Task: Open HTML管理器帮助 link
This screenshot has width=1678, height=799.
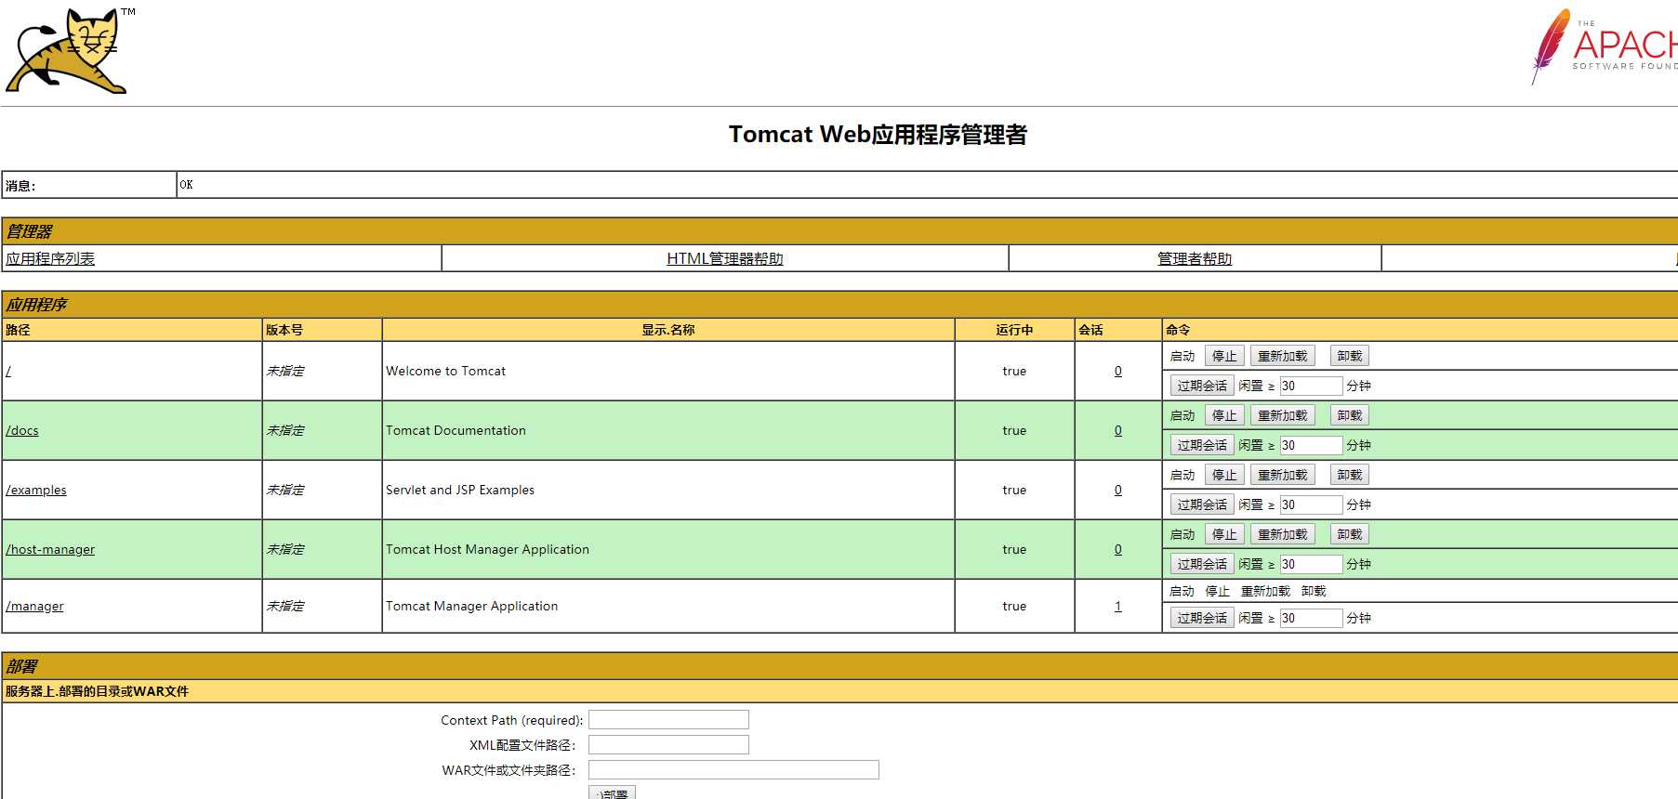Action: 725,258
